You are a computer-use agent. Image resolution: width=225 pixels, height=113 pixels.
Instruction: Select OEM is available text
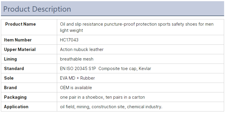click(x=76, y=88)
